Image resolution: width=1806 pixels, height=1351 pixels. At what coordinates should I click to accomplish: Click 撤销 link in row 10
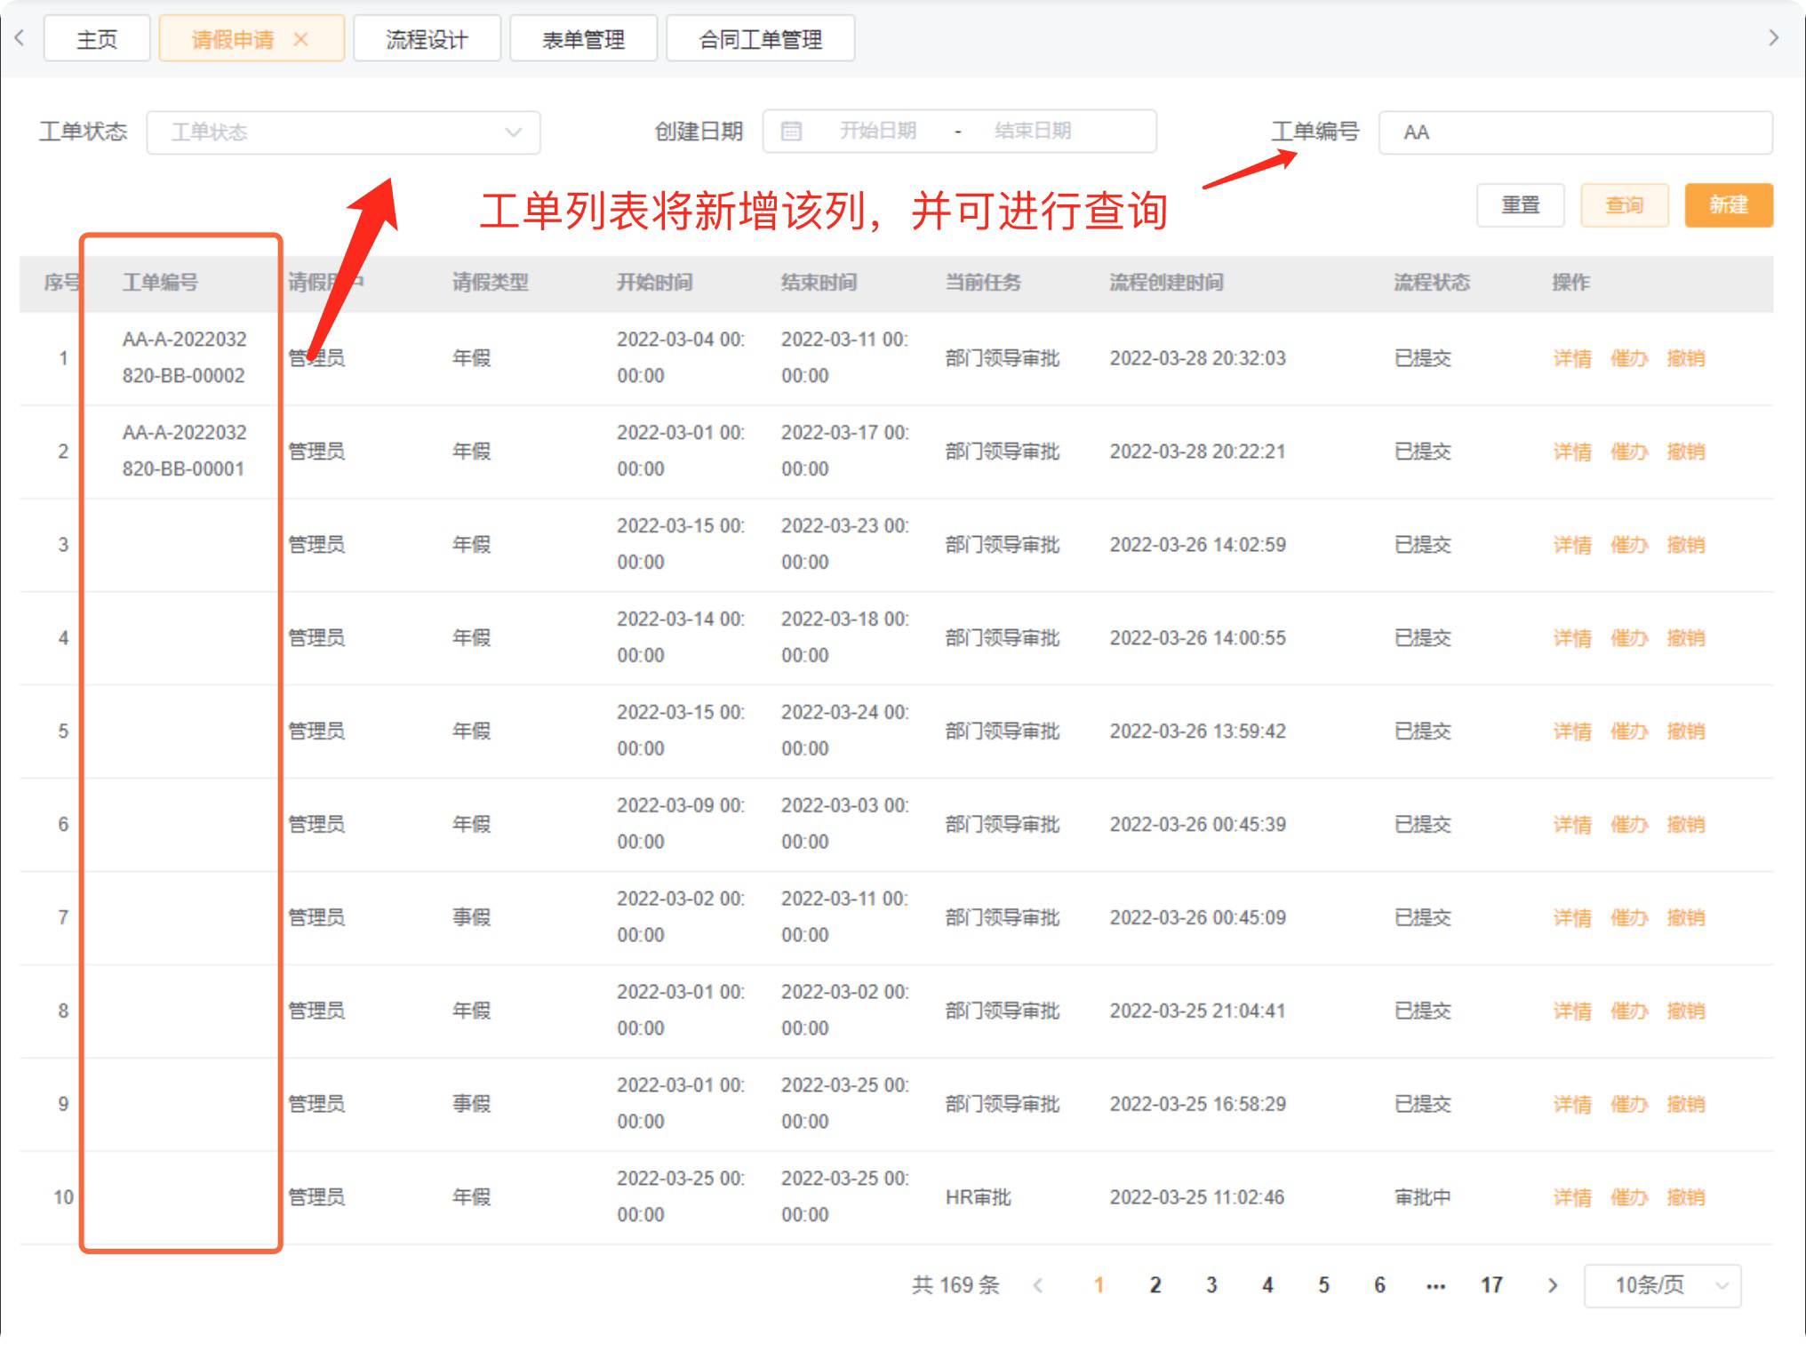tap(1685, 1197)
